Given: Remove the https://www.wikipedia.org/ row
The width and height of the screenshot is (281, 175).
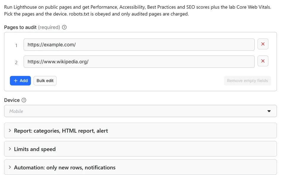Looking at the screenshot, I should [x=263, y=61].
